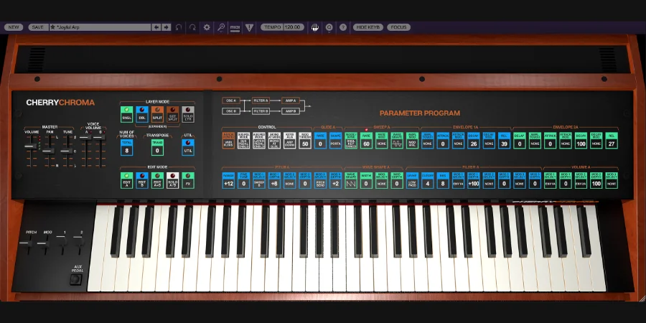Click the master TUNE slider

pyautogui.click(x=66, y=151)
